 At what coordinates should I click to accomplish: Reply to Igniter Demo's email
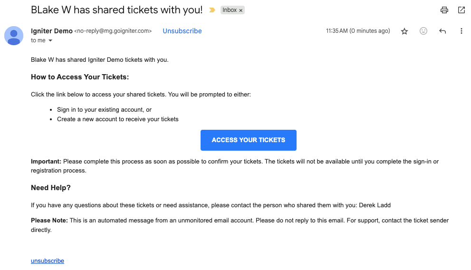[442, 31]
